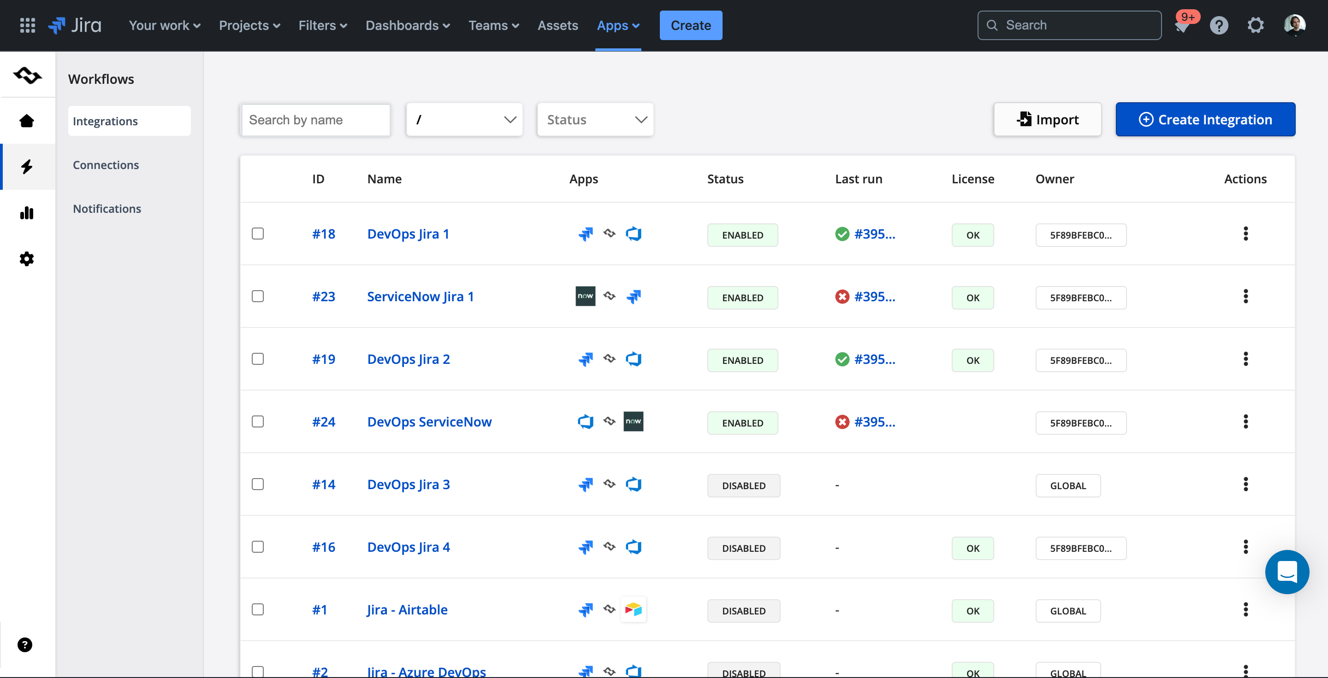1328x678 pixels.
Task: Click Azure DevOps icon in DevOps Jira 1 row
Action: coord(633,234)
